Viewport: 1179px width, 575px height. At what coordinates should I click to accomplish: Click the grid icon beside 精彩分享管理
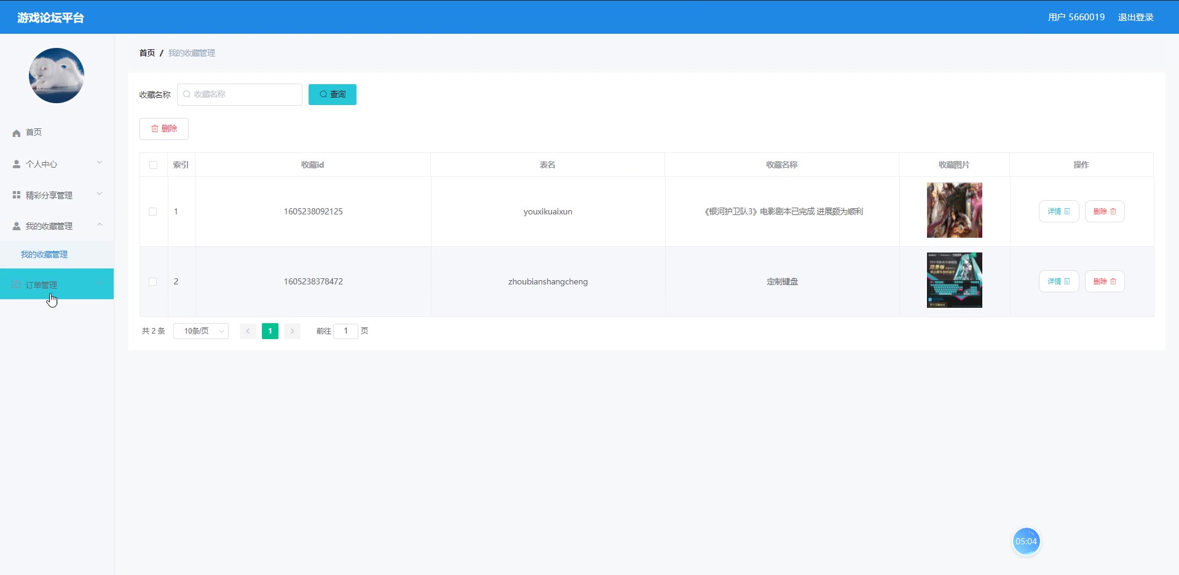click(x=17, y=195)
